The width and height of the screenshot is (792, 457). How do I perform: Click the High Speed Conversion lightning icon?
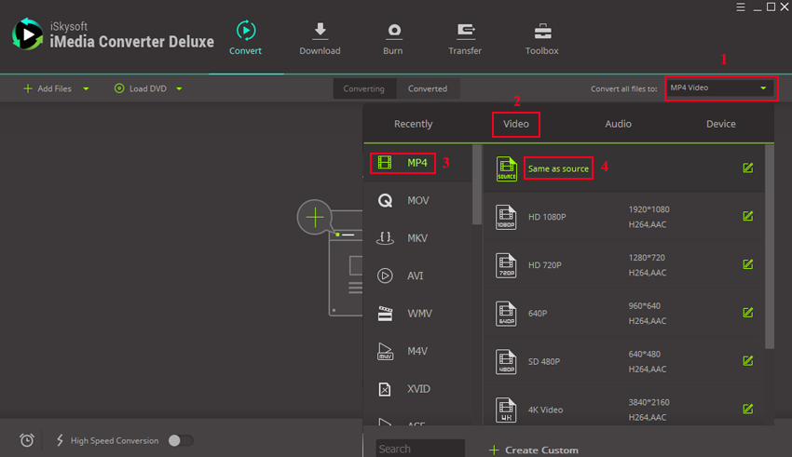point(60,440)
